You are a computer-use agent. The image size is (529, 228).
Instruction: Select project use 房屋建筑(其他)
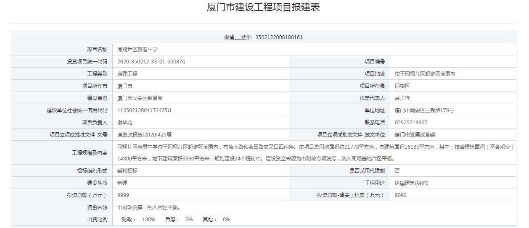tap(412, 183)
